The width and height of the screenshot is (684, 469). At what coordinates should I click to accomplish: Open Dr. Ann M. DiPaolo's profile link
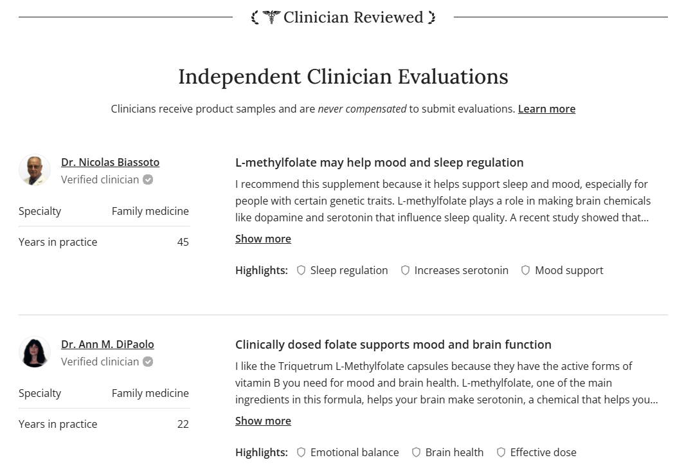[x=107, y=344]
